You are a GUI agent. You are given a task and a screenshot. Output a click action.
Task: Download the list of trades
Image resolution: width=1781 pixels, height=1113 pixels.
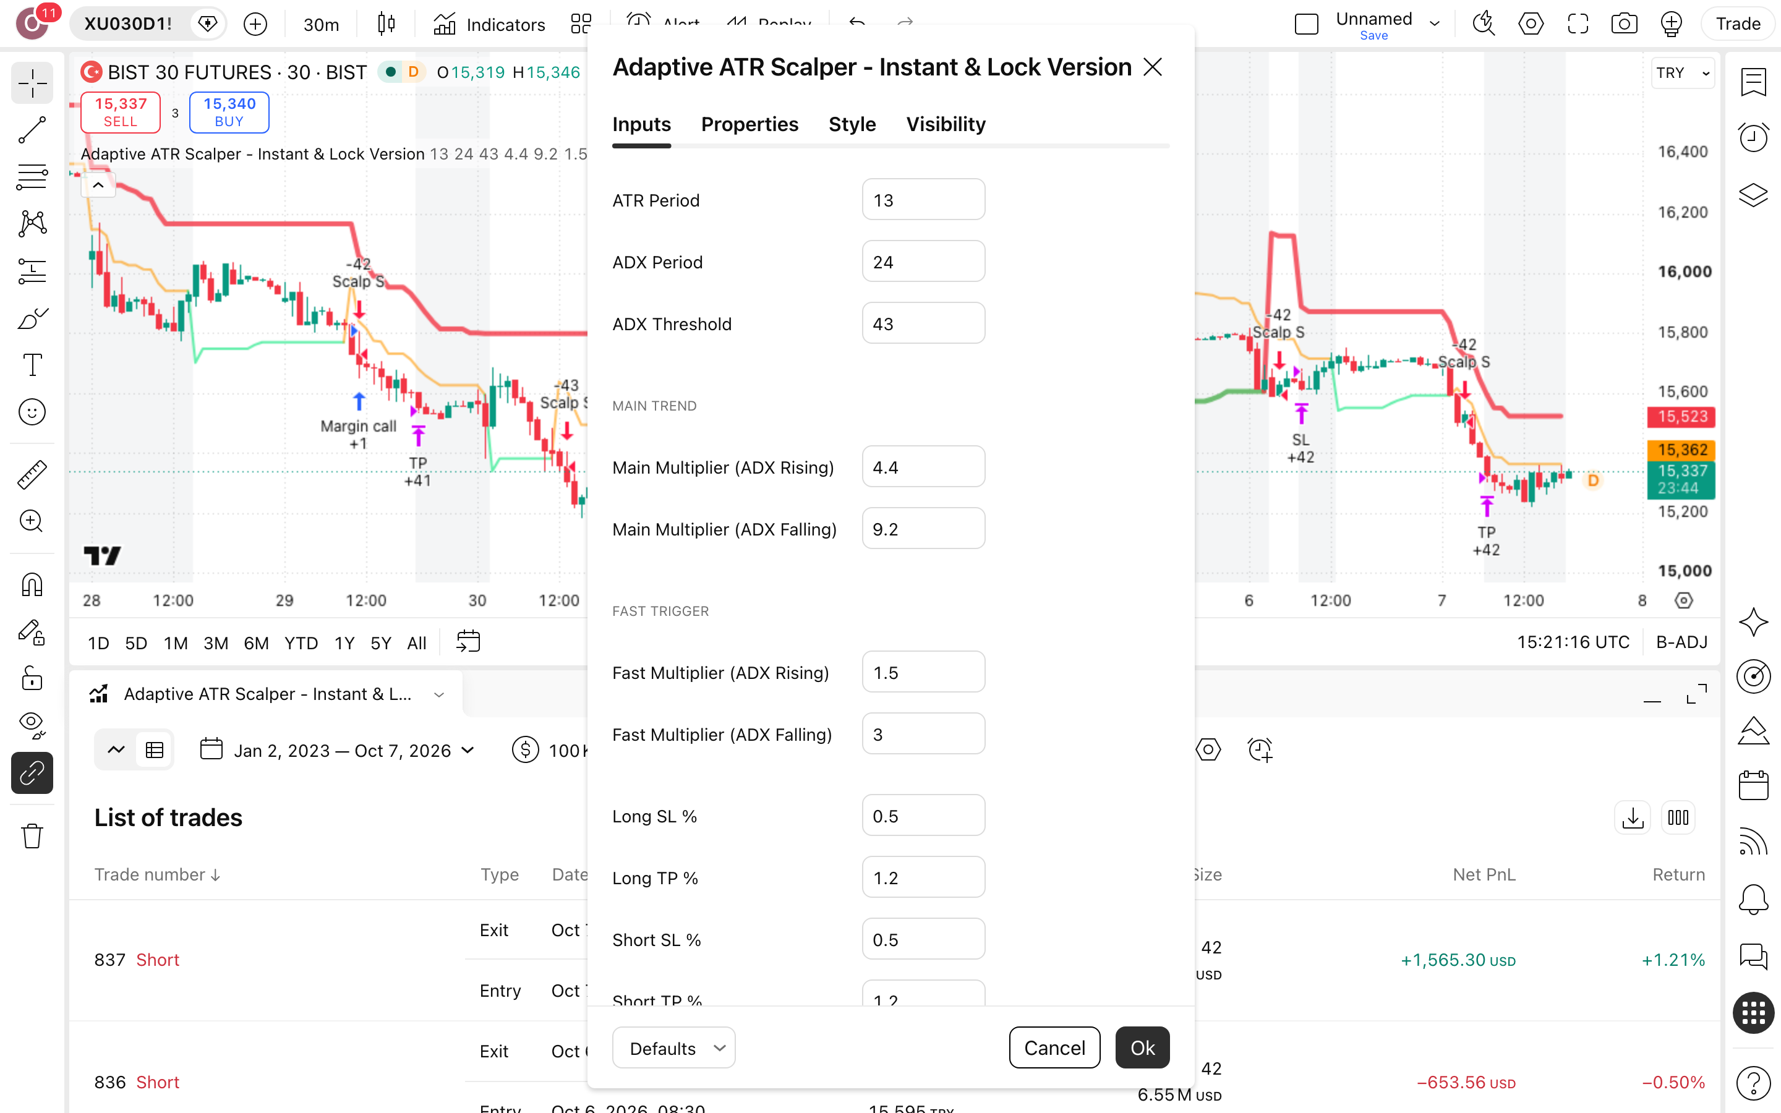tap(1633, 818)
